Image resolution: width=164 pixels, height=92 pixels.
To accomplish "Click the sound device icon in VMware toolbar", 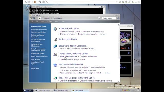I will click(133, 2).
